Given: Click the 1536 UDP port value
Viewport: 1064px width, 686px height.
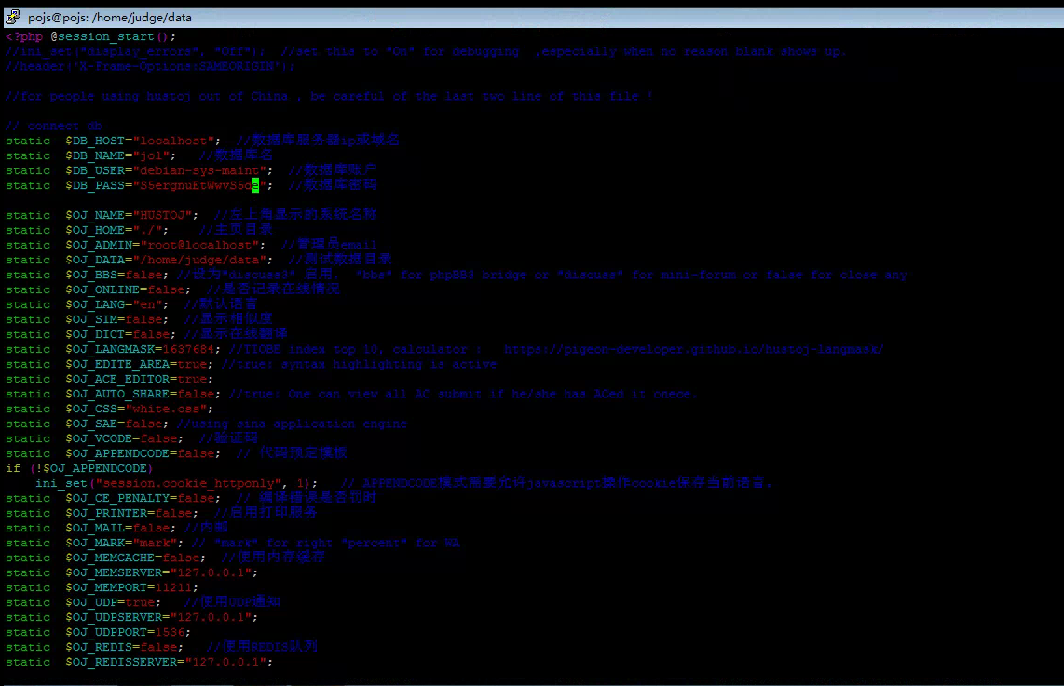Looking at the screenshot, I should [170, 633].
